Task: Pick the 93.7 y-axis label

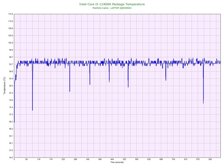Action: [x=11, y=64]
